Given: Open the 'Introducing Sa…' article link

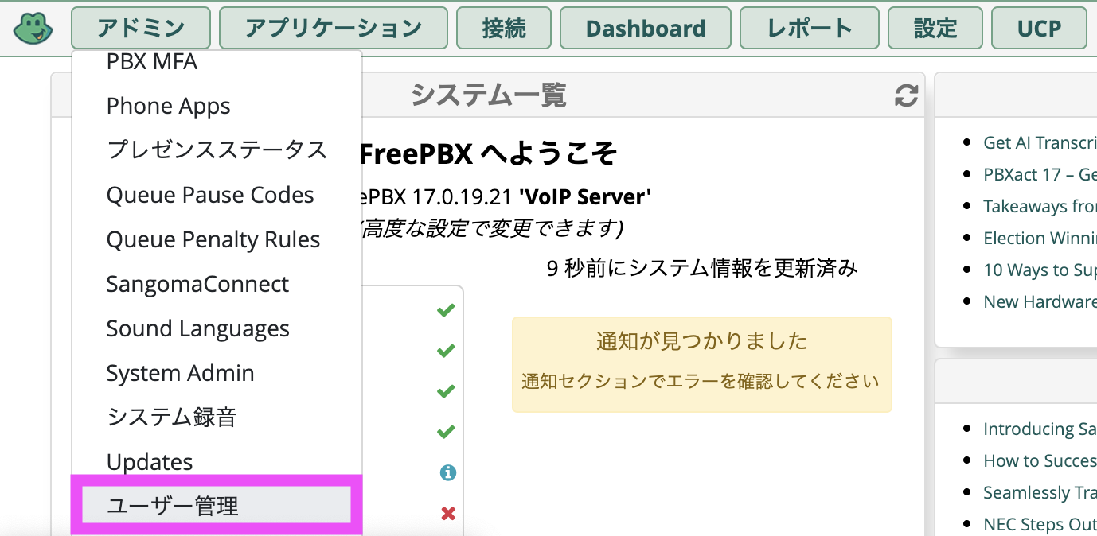Looking at the screenshot, I should click(x=1040, y=429).
